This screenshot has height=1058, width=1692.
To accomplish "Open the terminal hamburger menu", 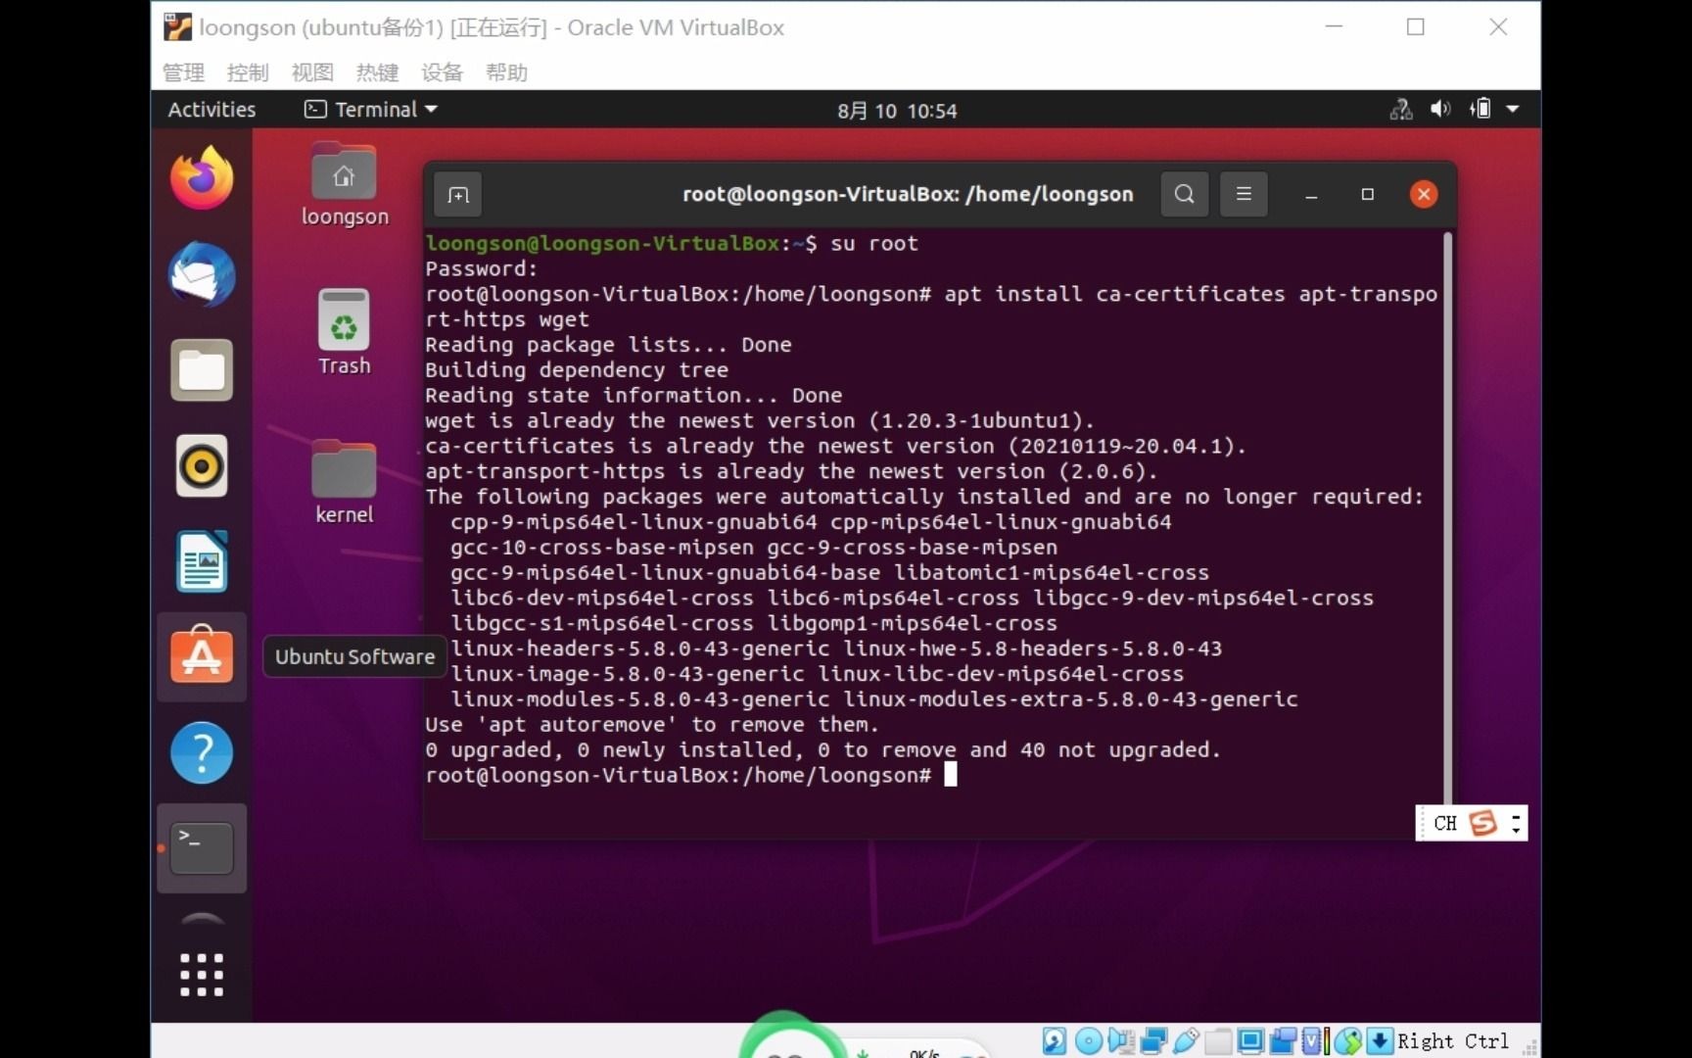I will point(1244,194).
